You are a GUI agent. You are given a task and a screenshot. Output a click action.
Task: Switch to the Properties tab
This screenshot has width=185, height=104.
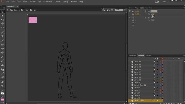pos(132,55)
